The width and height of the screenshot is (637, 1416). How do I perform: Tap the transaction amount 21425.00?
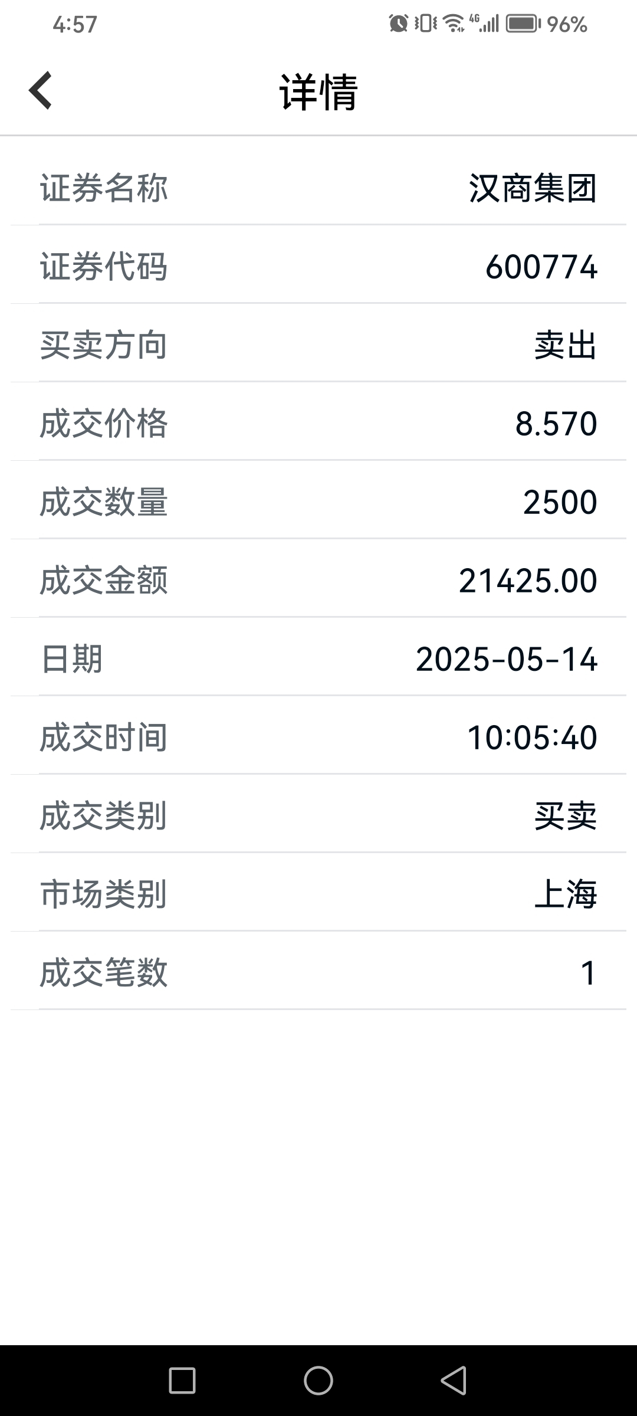pos(528,581)
